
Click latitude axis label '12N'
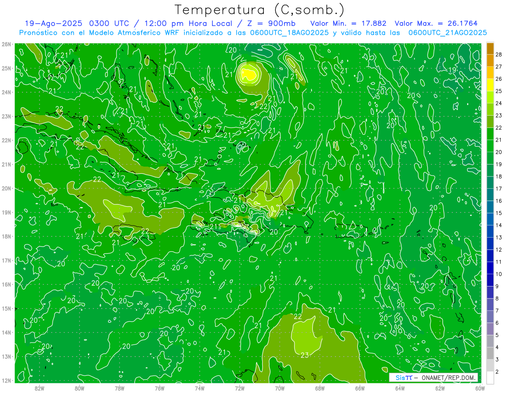click(x=6, y=380)
